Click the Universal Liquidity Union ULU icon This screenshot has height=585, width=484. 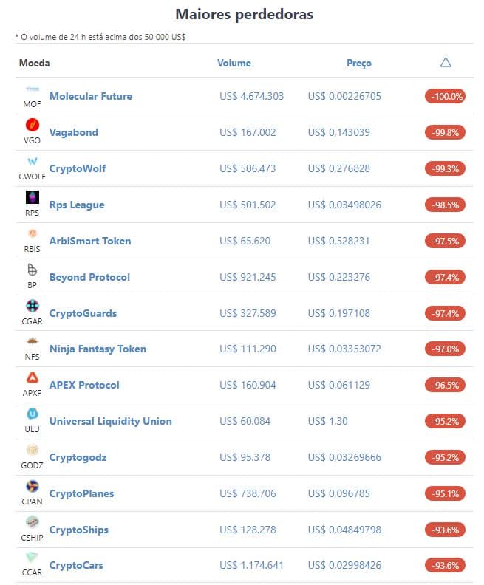point(32,414)
